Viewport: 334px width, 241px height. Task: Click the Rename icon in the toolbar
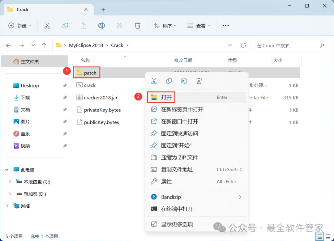[x=101, y=26]
